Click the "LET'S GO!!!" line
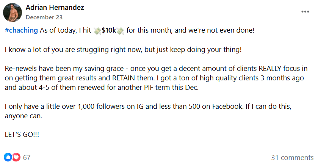Image resolution: width=318 pixels, height=163 pixels. pos(22,134)
